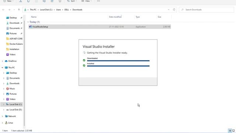Expand the Linux tree node

(x=3, y=123)
